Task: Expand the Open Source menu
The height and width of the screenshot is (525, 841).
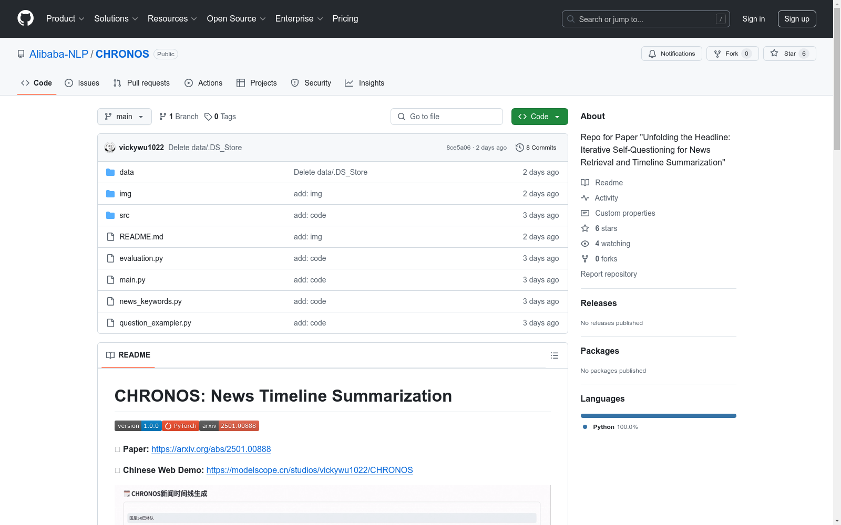Action: [237, 19]
